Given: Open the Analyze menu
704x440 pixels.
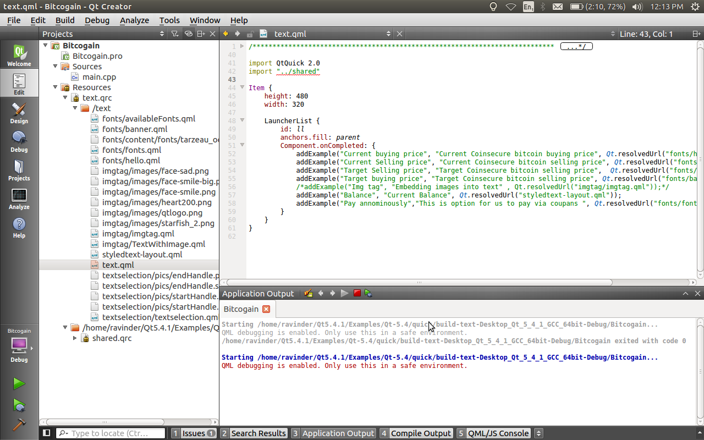Looking at the screenshot, I should click(134, 20).
